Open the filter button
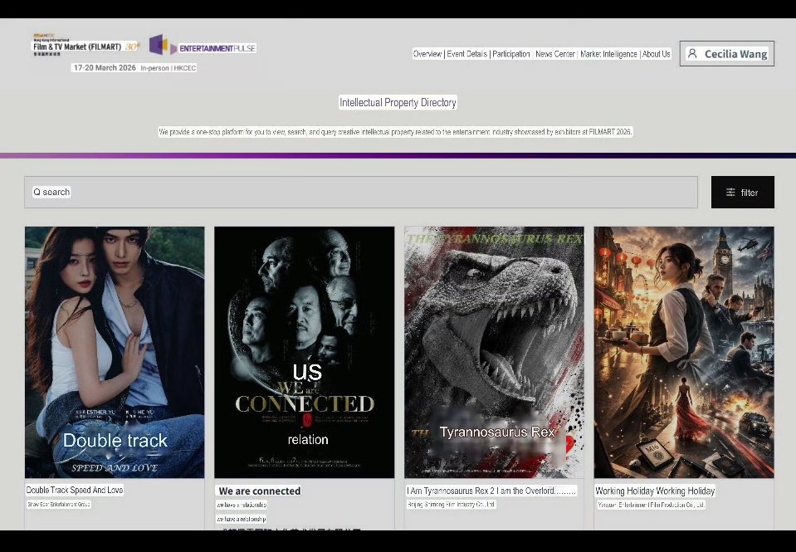 point(743,192)
